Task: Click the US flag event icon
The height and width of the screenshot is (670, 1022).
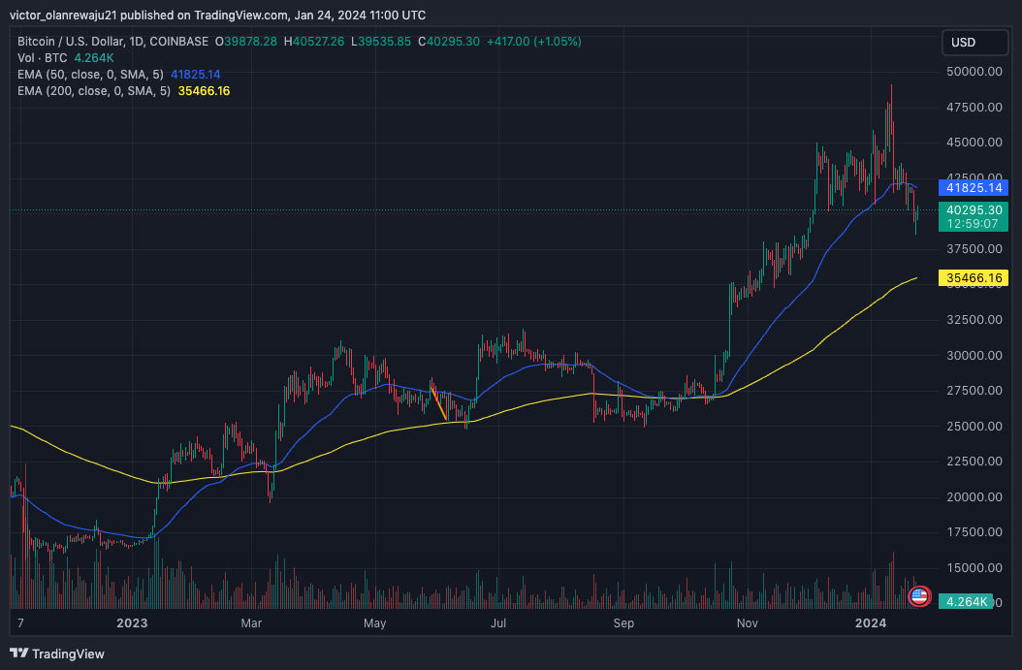Action: 919,595
